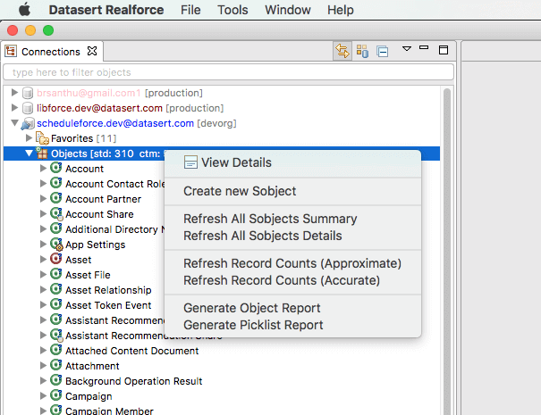This screenshot has width=541, height=415.
Task: Open the Apple menu
Action: tap(24, 9)
